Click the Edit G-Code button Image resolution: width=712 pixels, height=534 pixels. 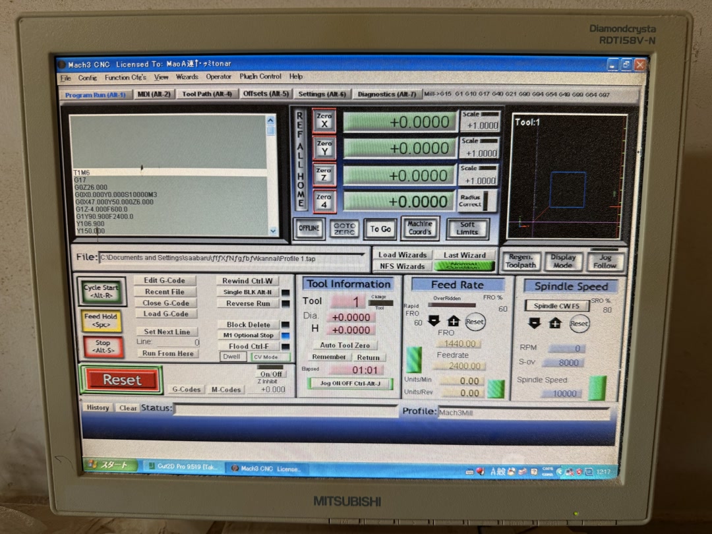(164, 280)
